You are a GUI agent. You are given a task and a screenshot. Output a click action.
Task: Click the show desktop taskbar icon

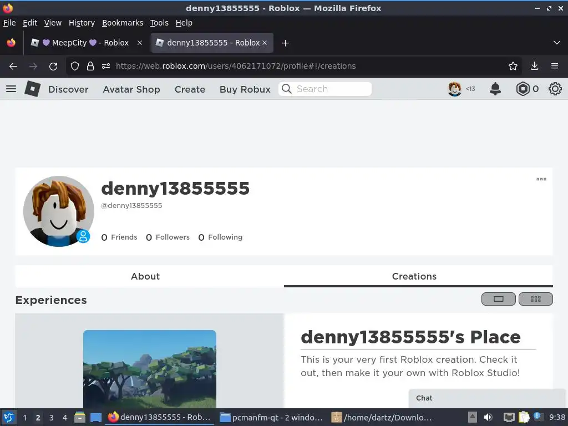click(95, 417)
